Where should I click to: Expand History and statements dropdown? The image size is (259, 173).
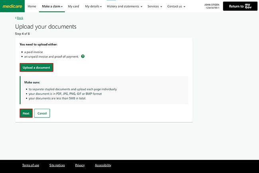coord(125,6)
